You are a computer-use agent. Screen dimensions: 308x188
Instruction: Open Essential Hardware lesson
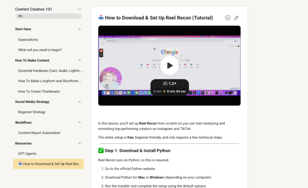pos(50,70)
